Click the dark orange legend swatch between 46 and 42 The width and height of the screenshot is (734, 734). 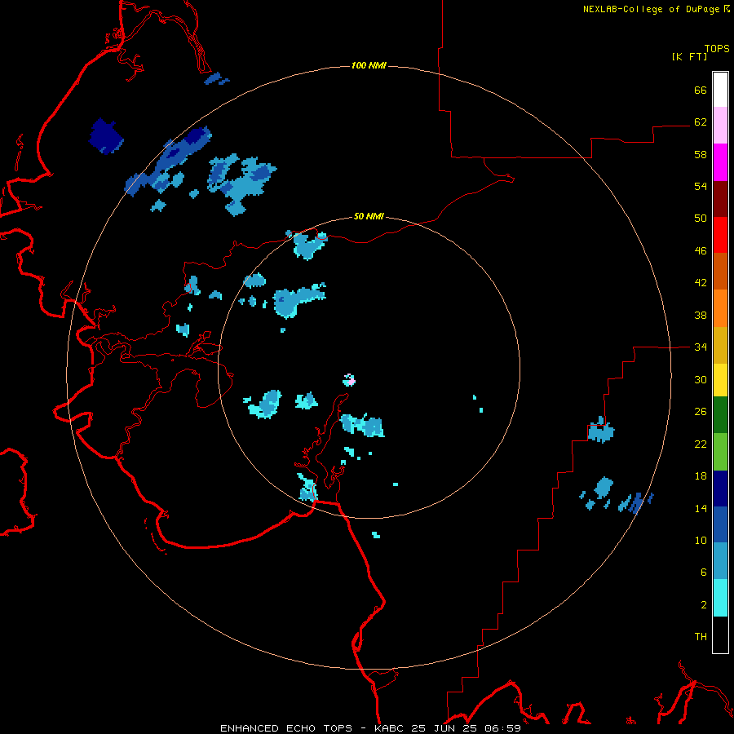click(x=720, y=271)
